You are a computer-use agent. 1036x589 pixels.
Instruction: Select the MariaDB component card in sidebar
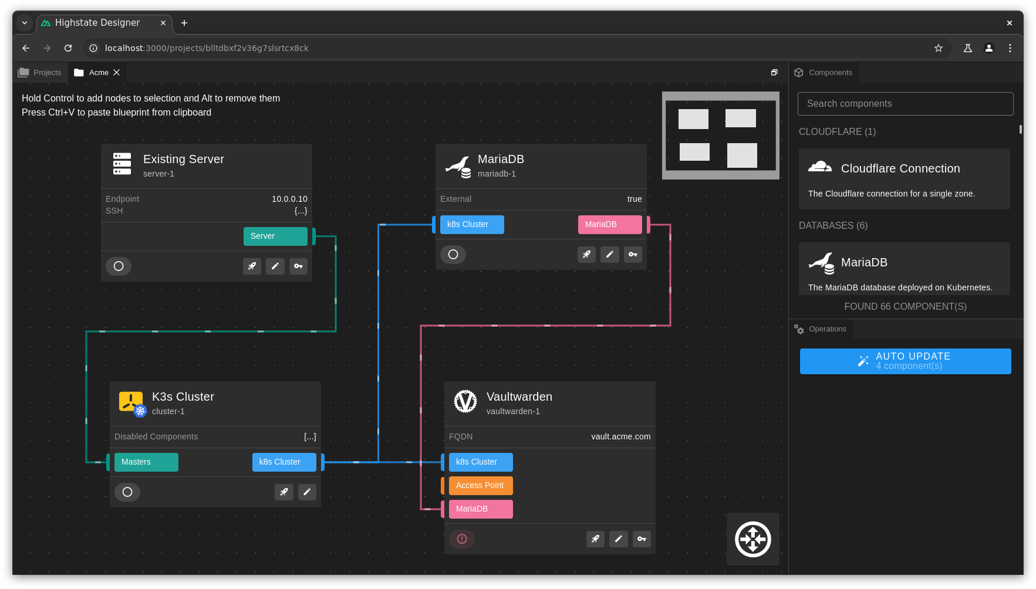coord(905,269)
